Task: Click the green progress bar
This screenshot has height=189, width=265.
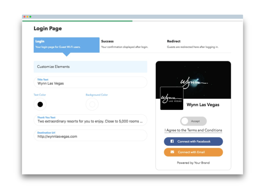Action: [77, 21]
